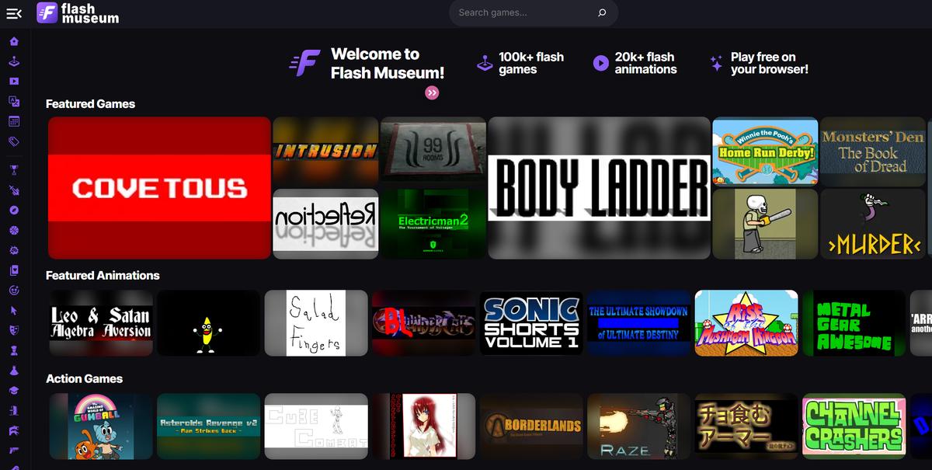The image size is (932, 470).
Task: Open Asteroids Revenge v2 game
Action: (208, 426)
